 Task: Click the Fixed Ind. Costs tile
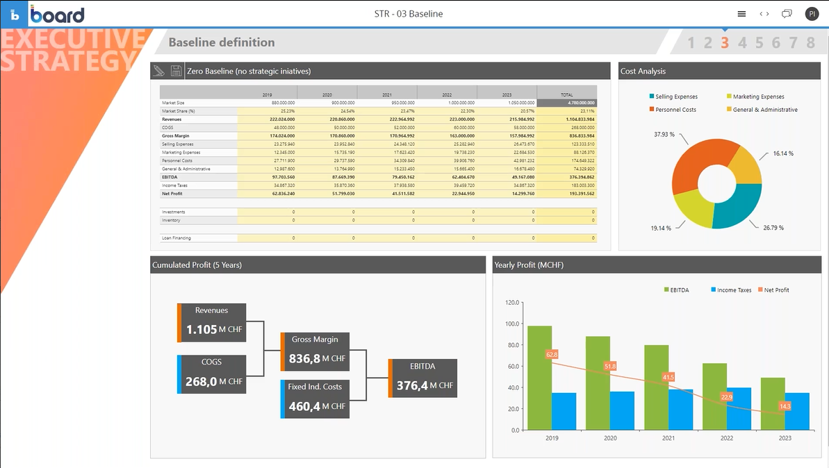[x=315, y=399]
